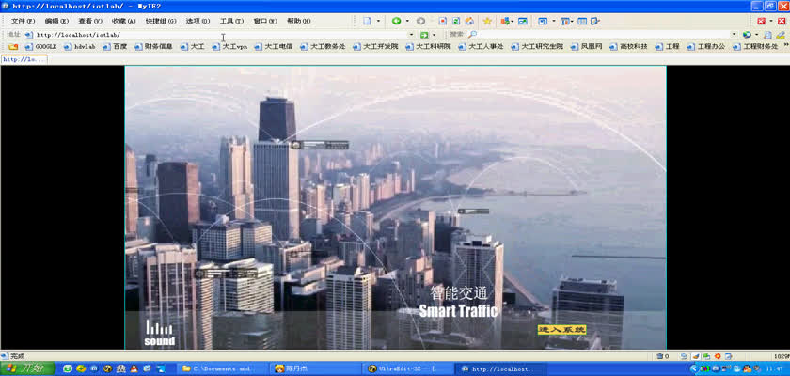The height and width of the screenshot is (376, 790).
Task: Switch to 陈丹杰 taskbar window
Action: [x=314, y=369]
